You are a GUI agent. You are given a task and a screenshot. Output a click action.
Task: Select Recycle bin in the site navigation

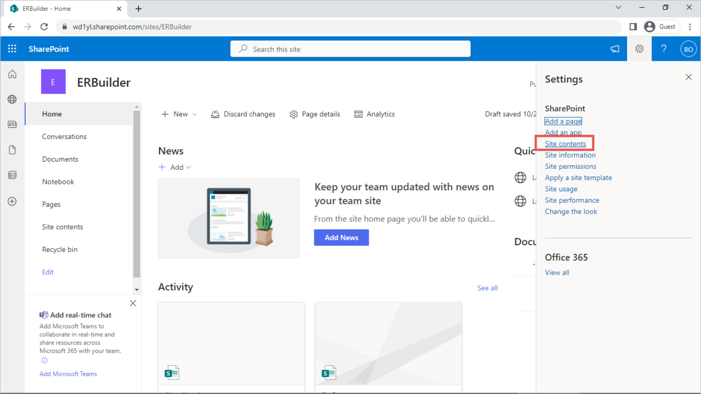pos(59,250)
